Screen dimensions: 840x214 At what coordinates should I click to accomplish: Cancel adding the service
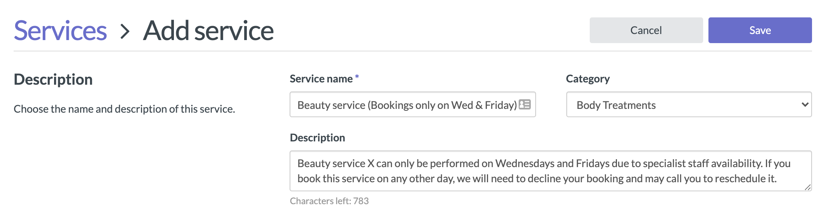pyautogui.click(x=646, y=30)
